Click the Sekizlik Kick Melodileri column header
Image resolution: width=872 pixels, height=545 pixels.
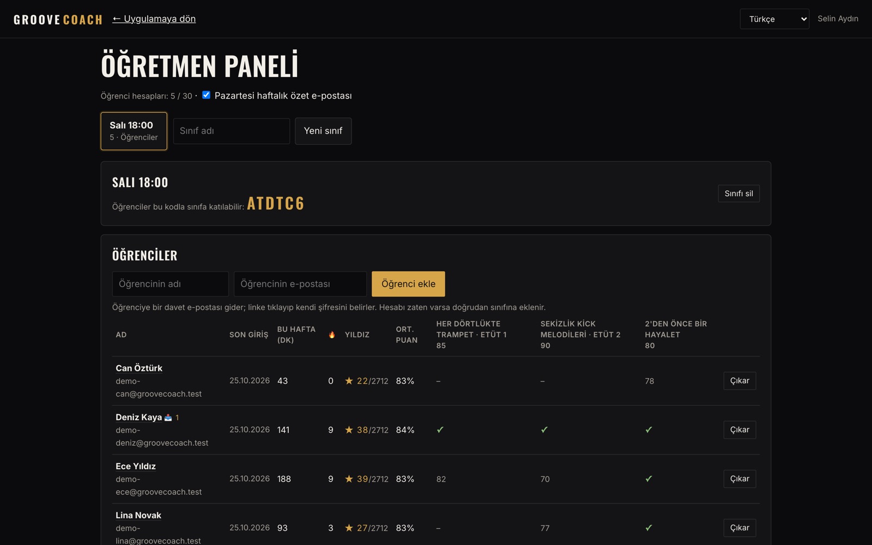580,335
